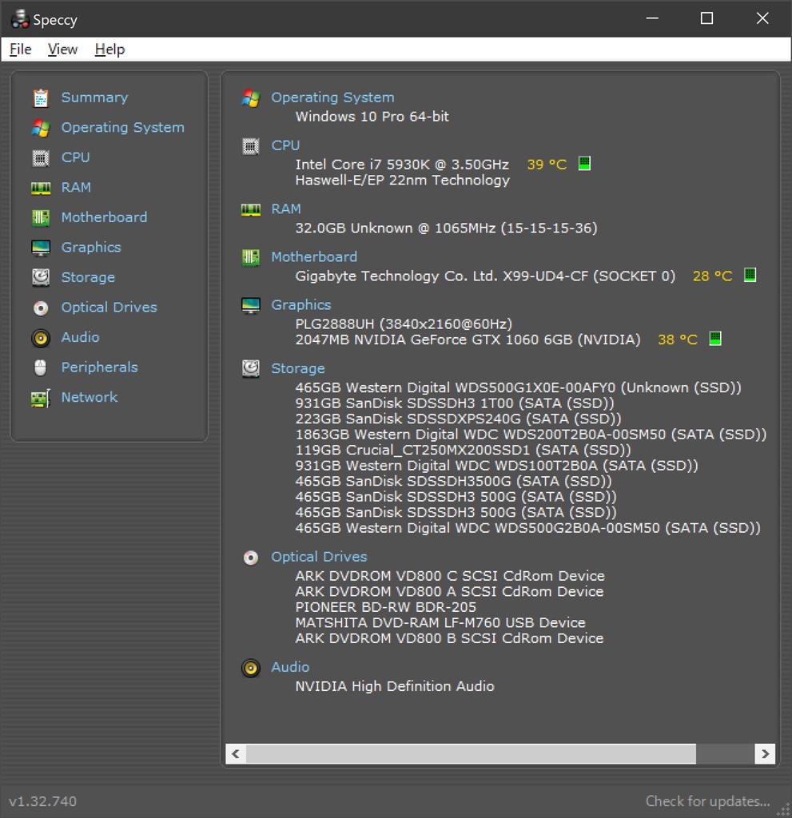Click the Windows flag icon beside sidebar Operating System

41,128
